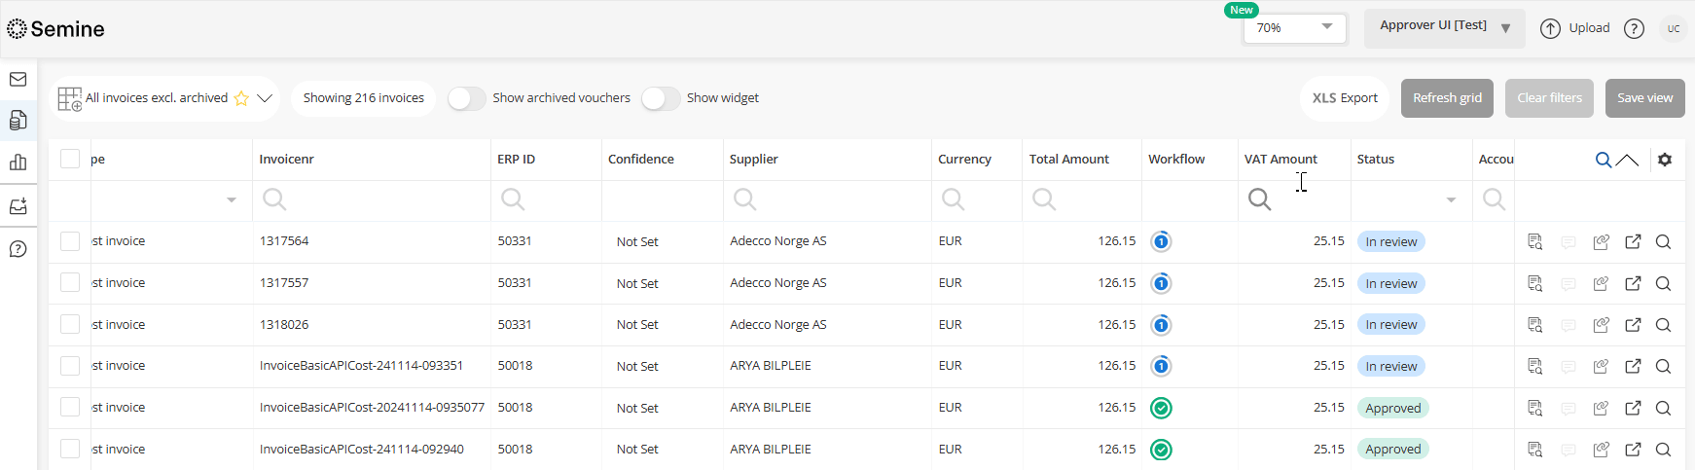Toggle Show archived vouchers switch
This screenshot has height=470, width=1695.
467,98
